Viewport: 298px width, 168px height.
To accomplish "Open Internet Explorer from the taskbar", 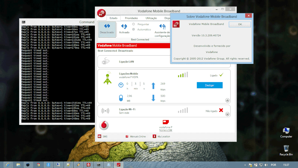I will click(7, 165).
